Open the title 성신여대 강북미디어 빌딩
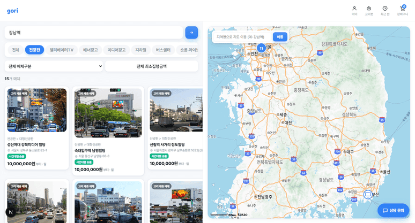 tap(26, 144)
